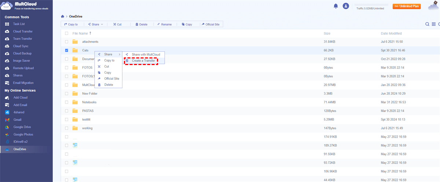Open the attachments folder icon

[75, 42]
